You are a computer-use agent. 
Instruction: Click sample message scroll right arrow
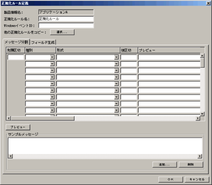(x=200, y=156)
